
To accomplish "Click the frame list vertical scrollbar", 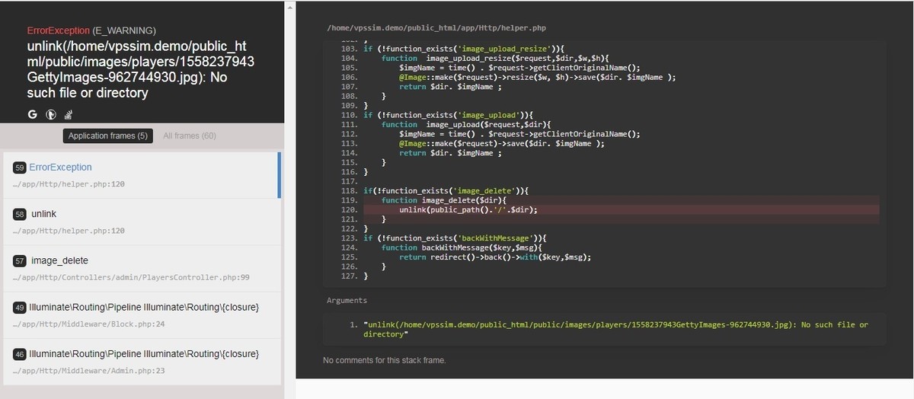I will pyautogui.click(x=279, y=174).
